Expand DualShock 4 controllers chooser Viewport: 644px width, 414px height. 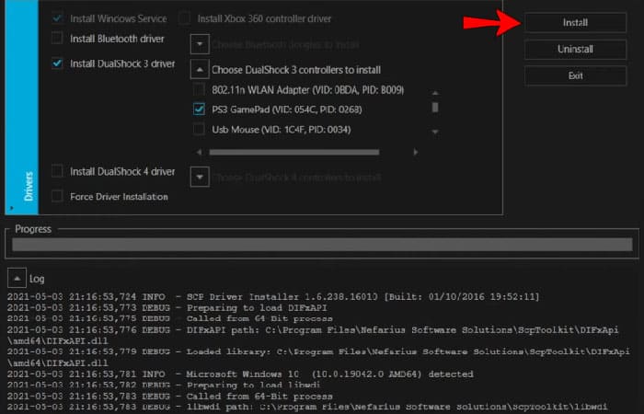200,177
